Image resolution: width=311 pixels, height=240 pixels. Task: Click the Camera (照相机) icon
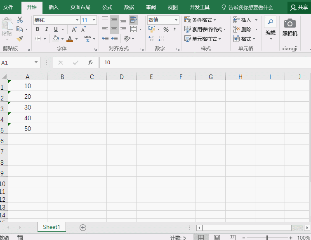[290, 24]
